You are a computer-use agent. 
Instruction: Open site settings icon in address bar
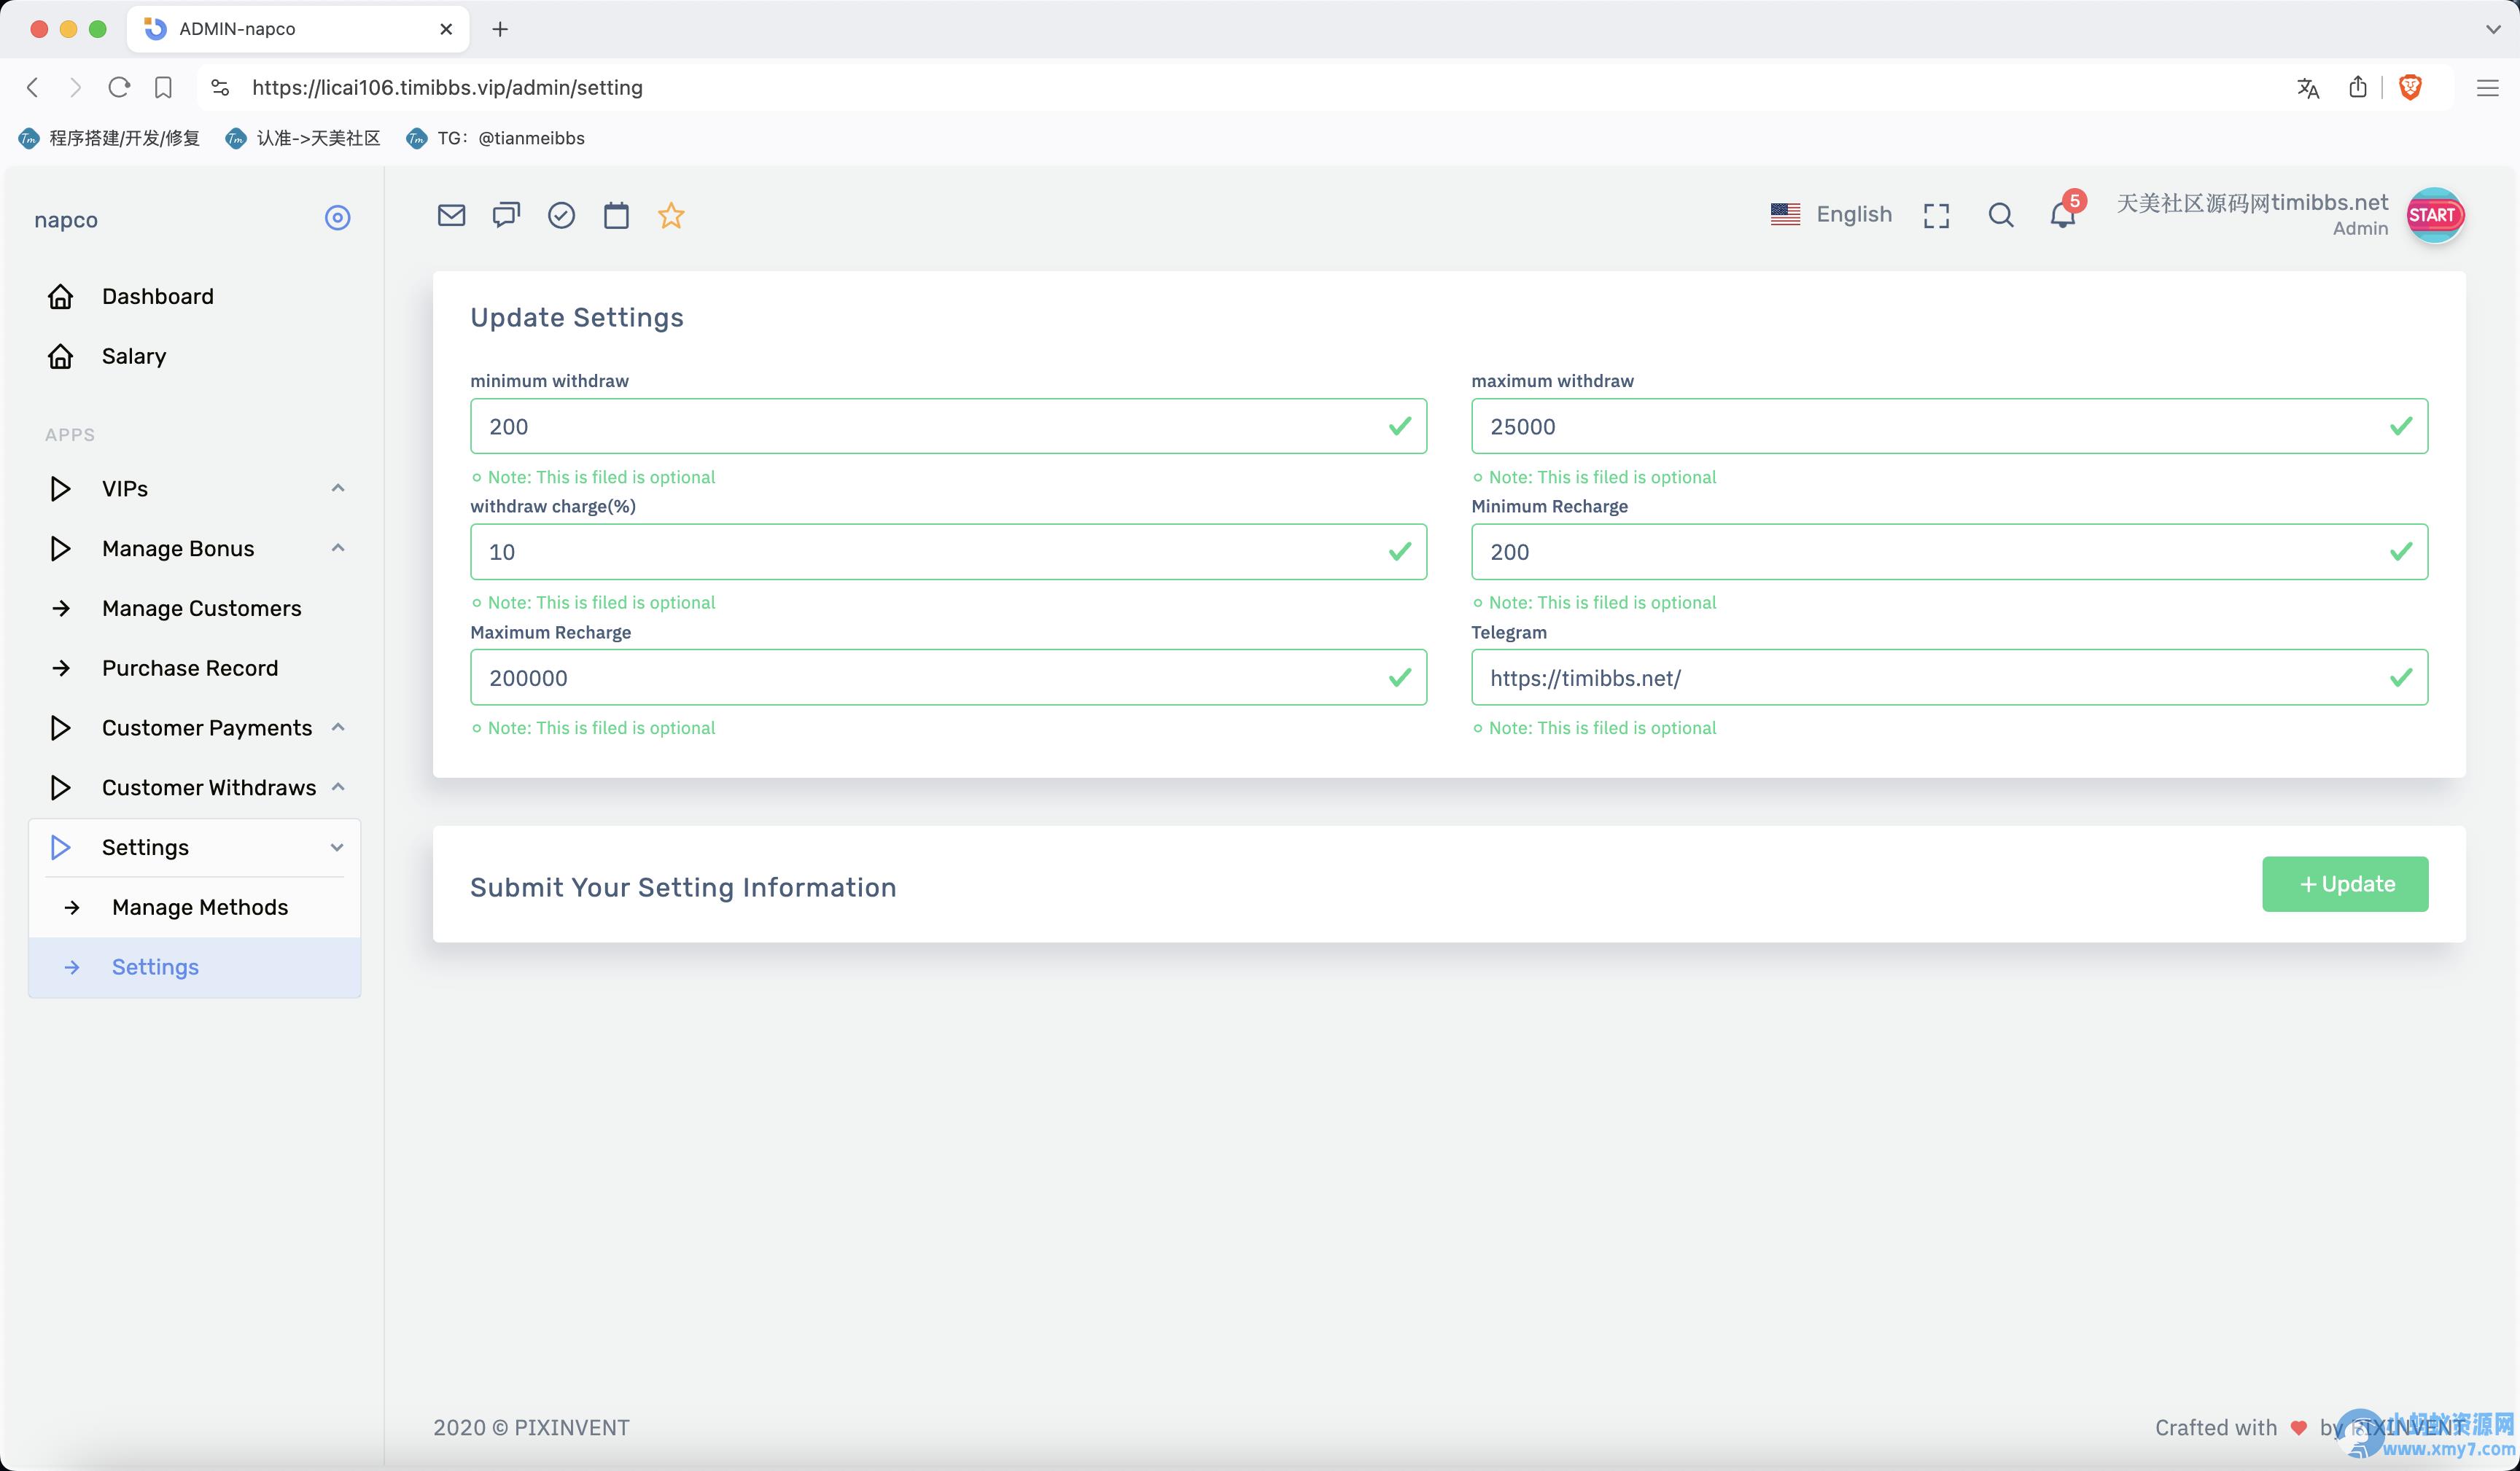220,88
